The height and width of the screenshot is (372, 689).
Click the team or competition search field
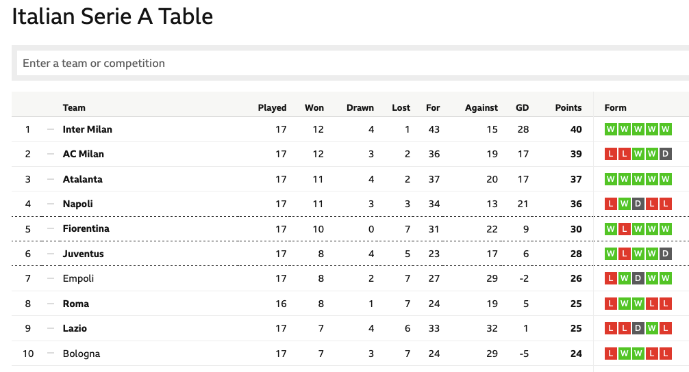tap(342, 63)
